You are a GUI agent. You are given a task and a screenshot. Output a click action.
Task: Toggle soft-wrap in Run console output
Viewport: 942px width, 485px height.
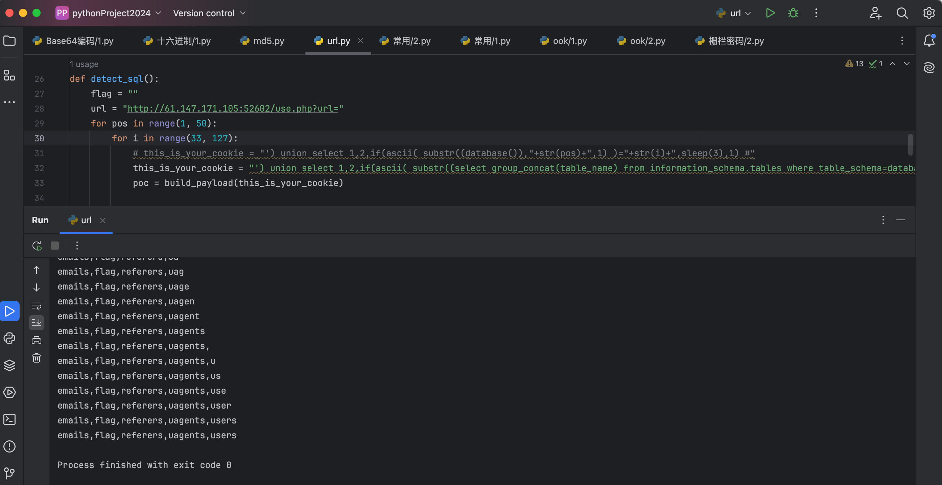click(x=37, y=306)
